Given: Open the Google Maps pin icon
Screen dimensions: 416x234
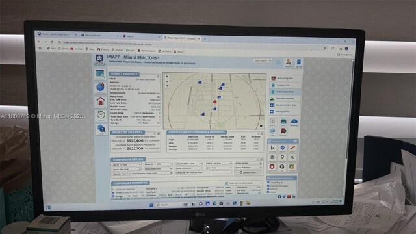Looking at the screenshot, I should [282, 157].
